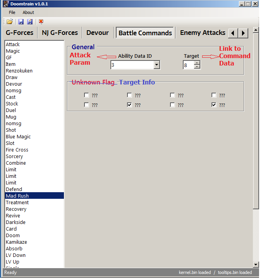
Task: Select Shot in the command list
Action: tap(34, 130)
